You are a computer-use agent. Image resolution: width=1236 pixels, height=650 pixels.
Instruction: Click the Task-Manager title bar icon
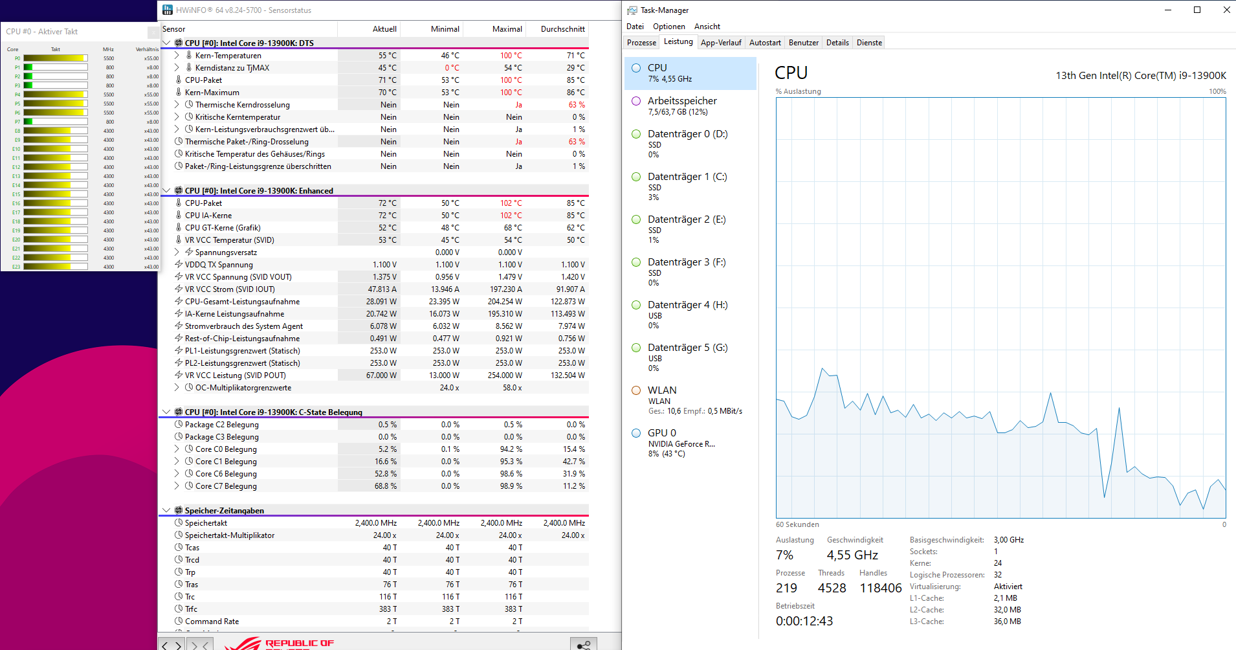632,10
